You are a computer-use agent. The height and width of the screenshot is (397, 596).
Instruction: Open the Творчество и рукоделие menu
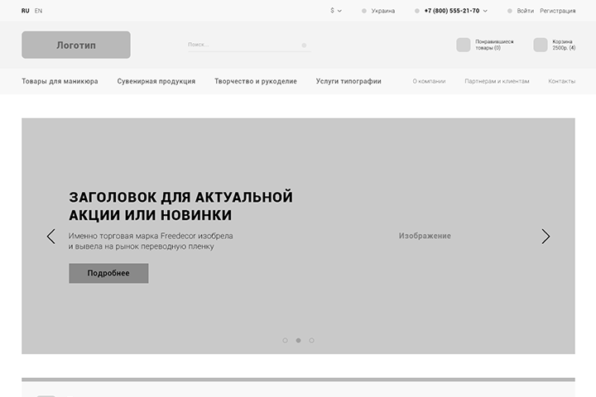click(x=256, y=81)
